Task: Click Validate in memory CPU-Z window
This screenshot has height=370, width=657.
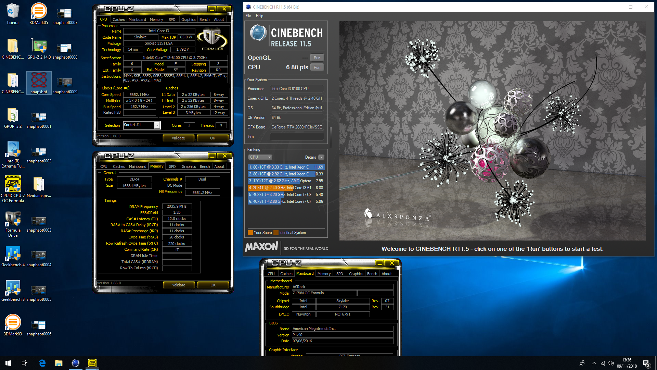Action: tap(179, 285)
